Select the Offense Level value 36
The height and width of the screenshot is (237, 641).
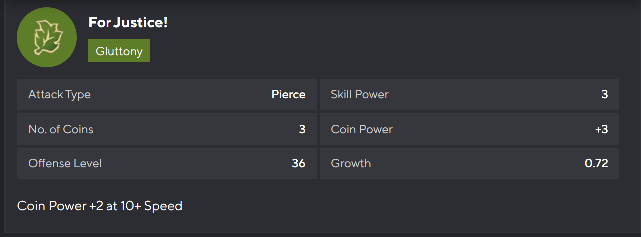(298, 163)
